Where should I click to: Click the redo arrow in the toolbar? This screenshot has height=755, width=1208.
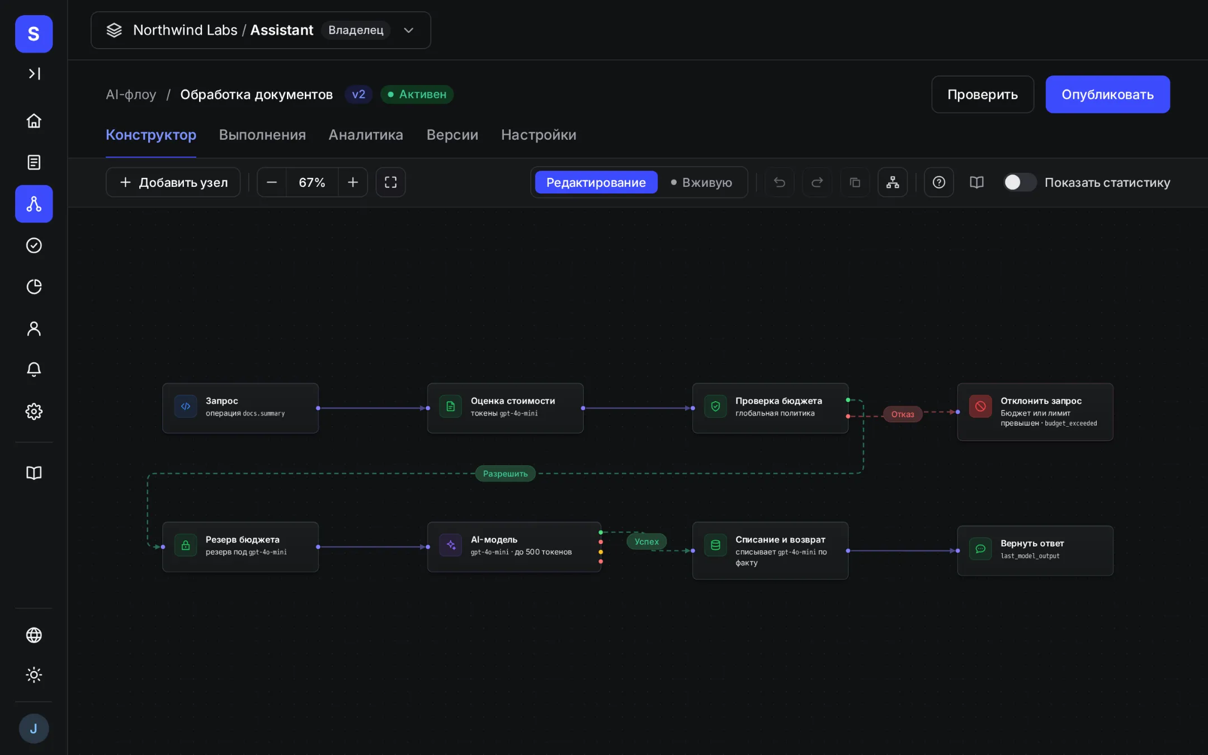coord(817,182)
